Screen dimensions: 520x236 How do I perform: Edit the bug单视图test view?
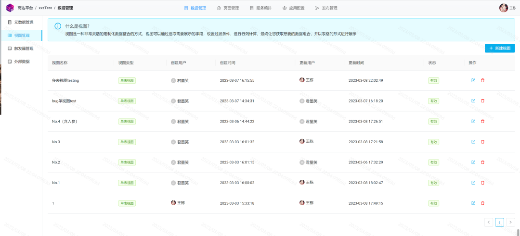[x=473, y=101]
